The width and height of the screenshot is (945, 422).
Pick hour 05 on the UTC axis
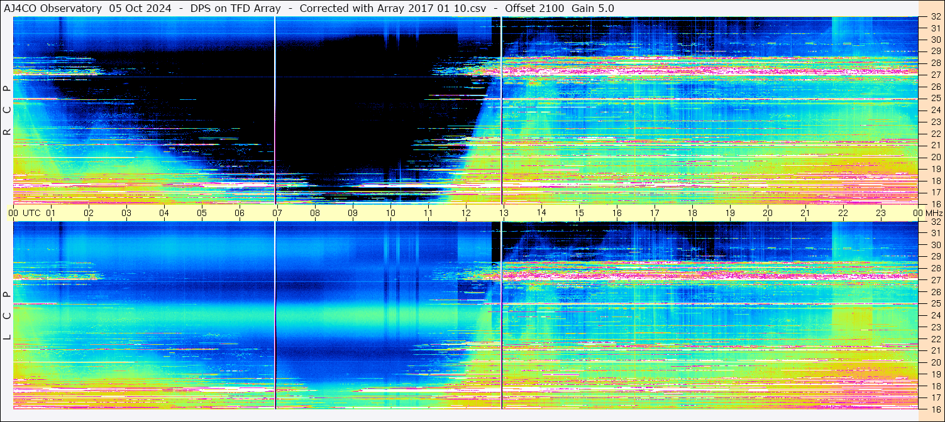[x=202, y=213]
